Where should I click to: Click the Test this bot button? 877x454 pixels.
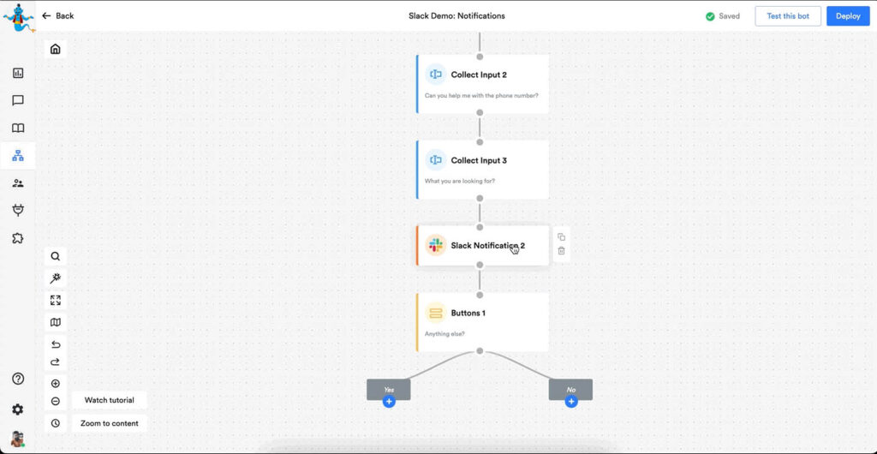click(787, 16)
